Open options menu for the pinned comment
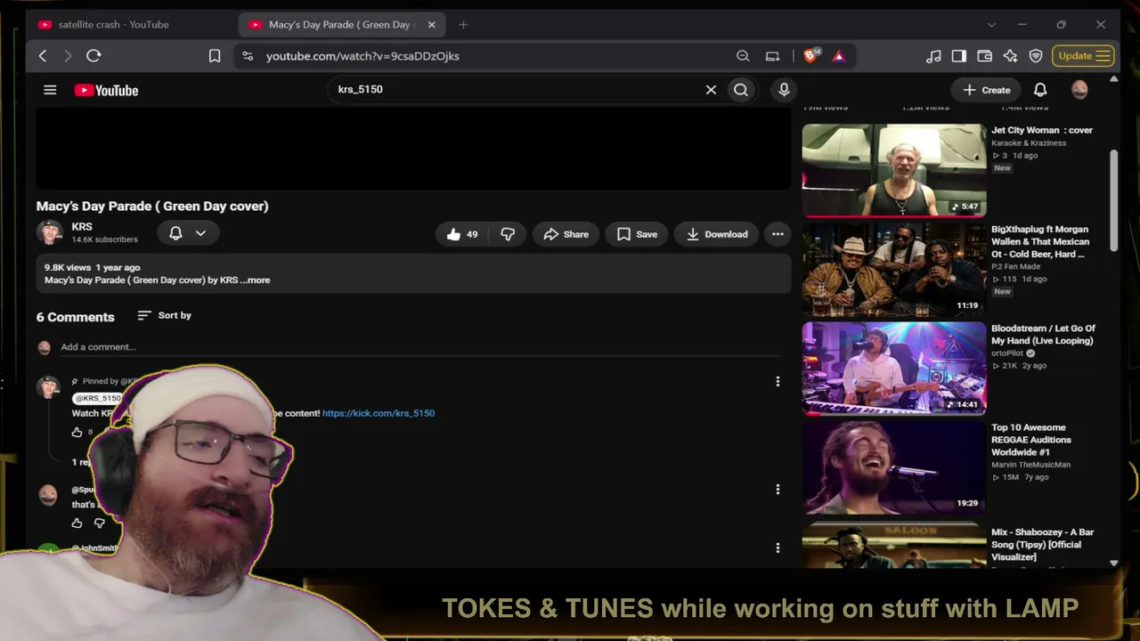This screenshot has width=1140, height=641. point(778,382)
